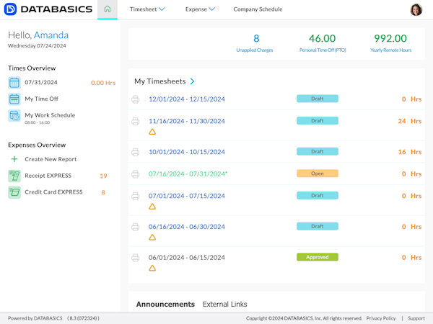
Task: Click the Personal Time Off (PTO) link
Action: pos(323,50)
